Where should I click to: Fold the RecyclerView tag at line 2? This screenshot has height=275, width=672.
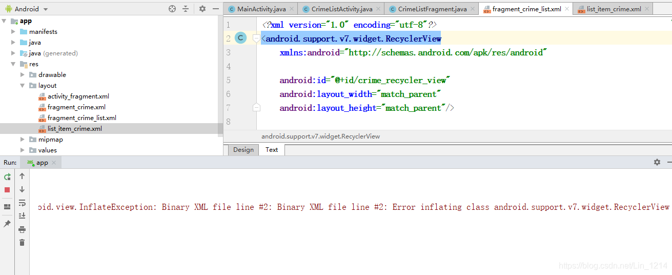(x=257, y=38)
